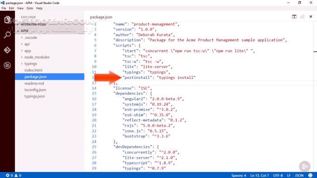Open the Debug view in activity bar
Viewport: 317px width, 178px height.
[7, 66]
